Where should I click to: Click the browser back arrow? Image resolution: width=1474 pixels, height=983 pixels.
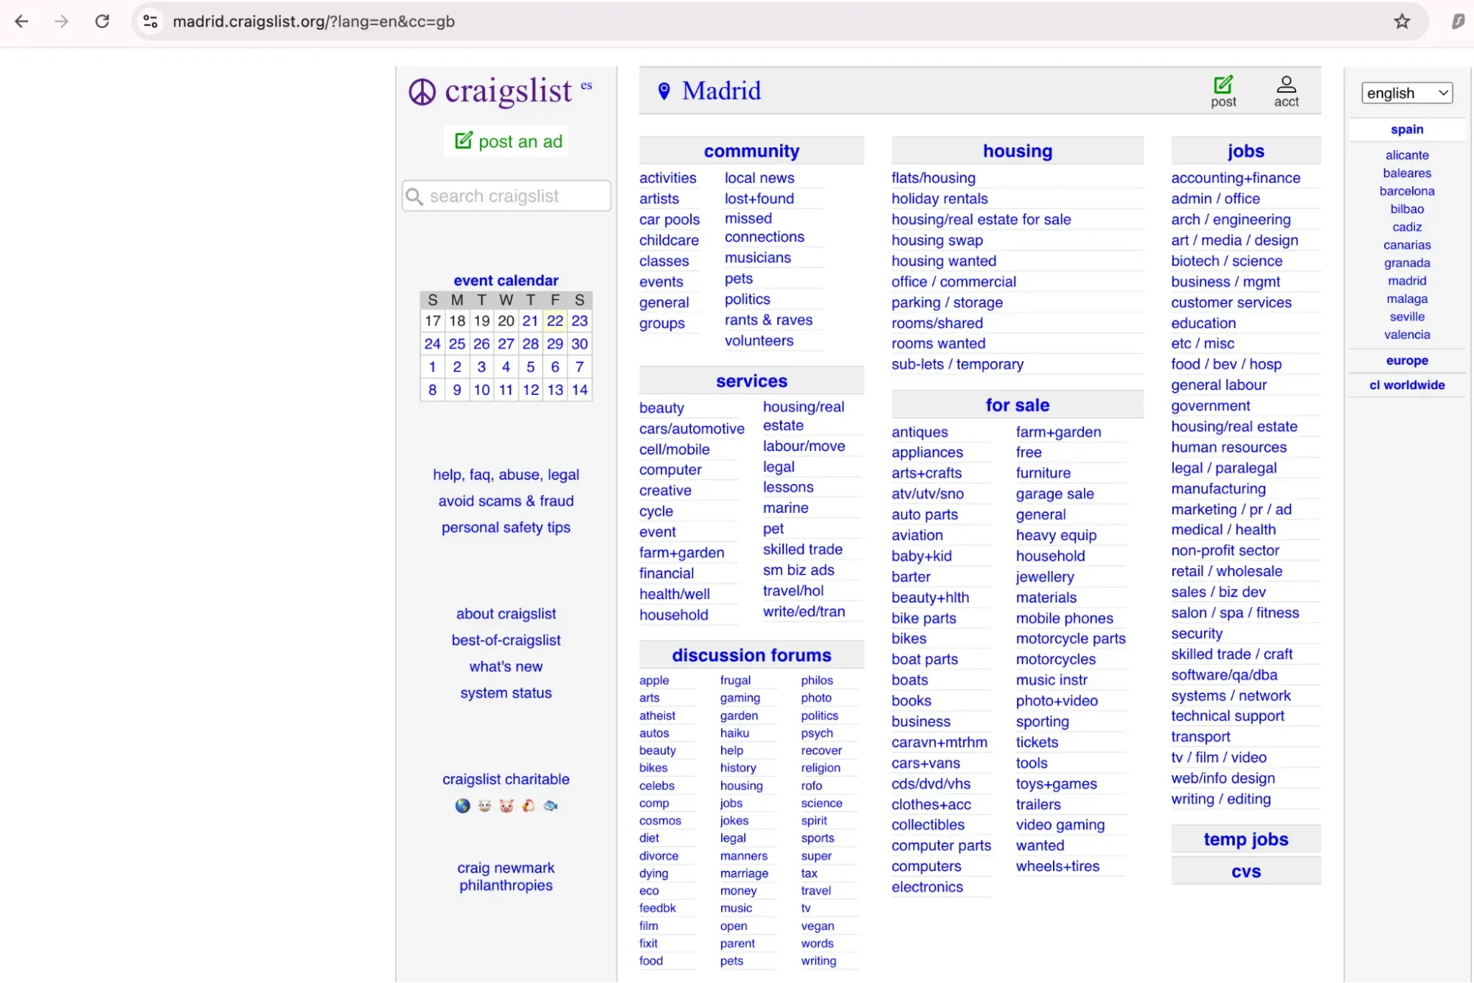click(21, 21)
